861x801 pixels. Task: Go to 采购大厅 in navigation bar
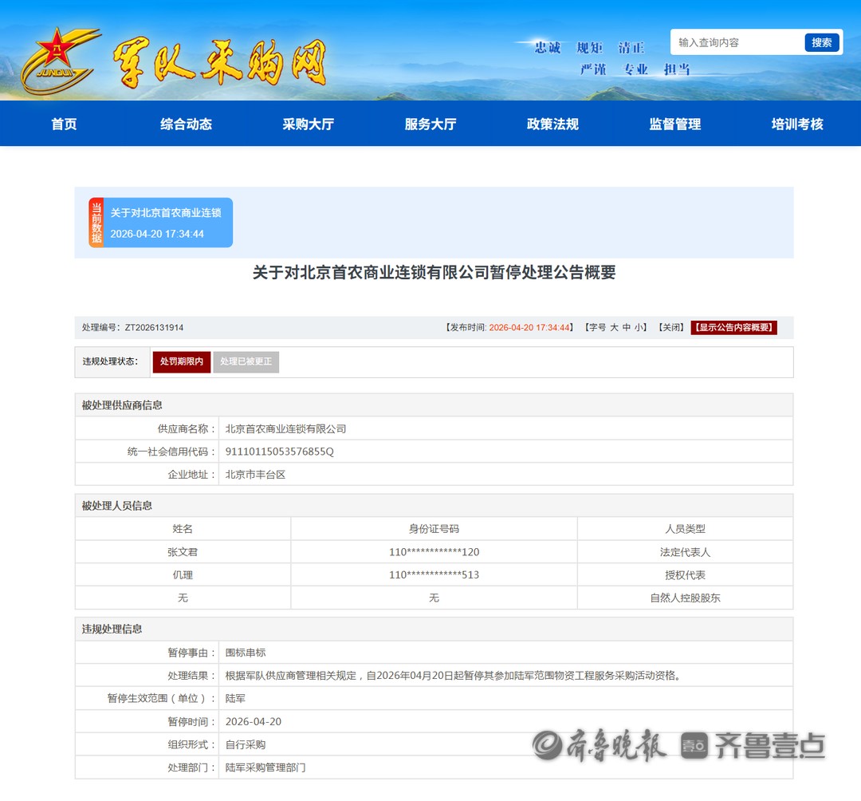pyautogui.click(x=308, y=124)
